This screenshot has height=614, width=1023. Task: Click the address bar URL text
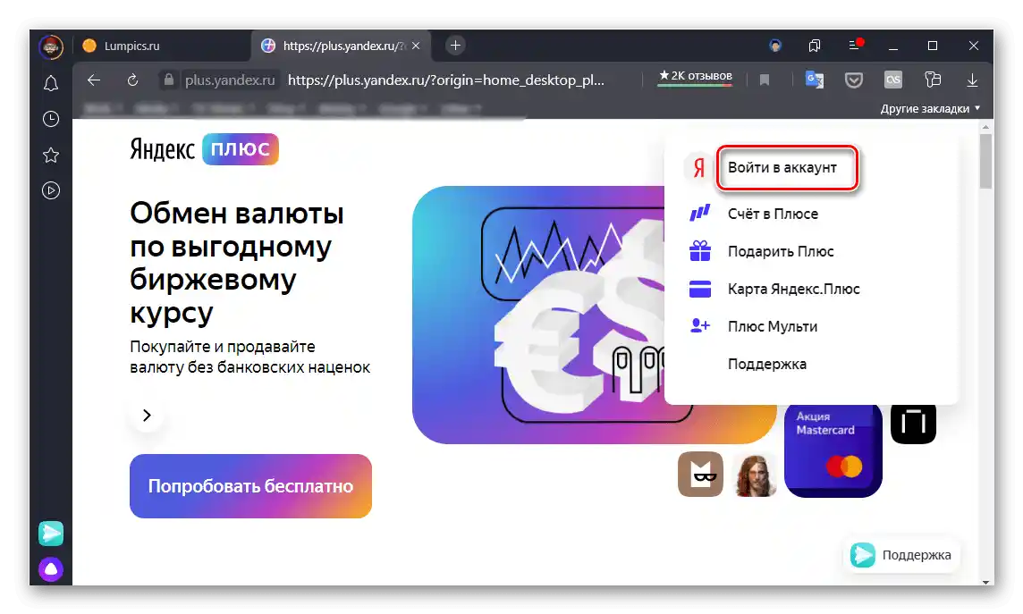click(445, 80)
